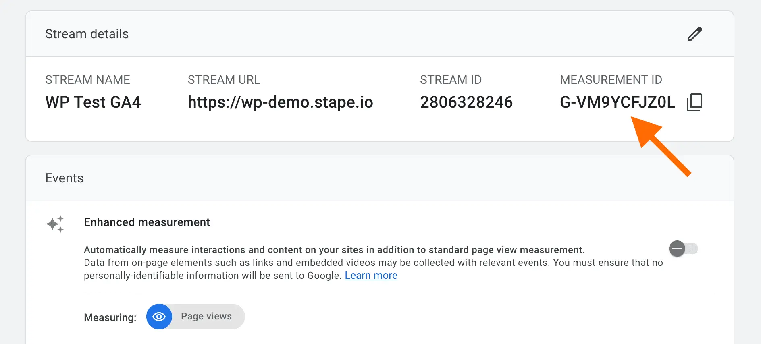Open the Learn more link
Screen dimensions: 761x344
pos(371,276)
